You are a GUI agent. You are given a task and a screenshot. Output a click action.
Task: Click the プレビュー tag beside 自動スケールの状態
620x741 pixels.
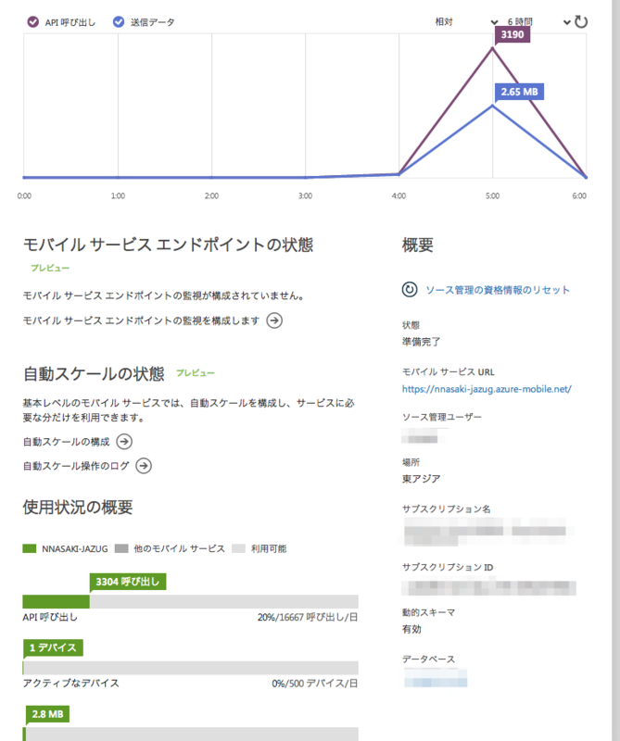(196, 373)
